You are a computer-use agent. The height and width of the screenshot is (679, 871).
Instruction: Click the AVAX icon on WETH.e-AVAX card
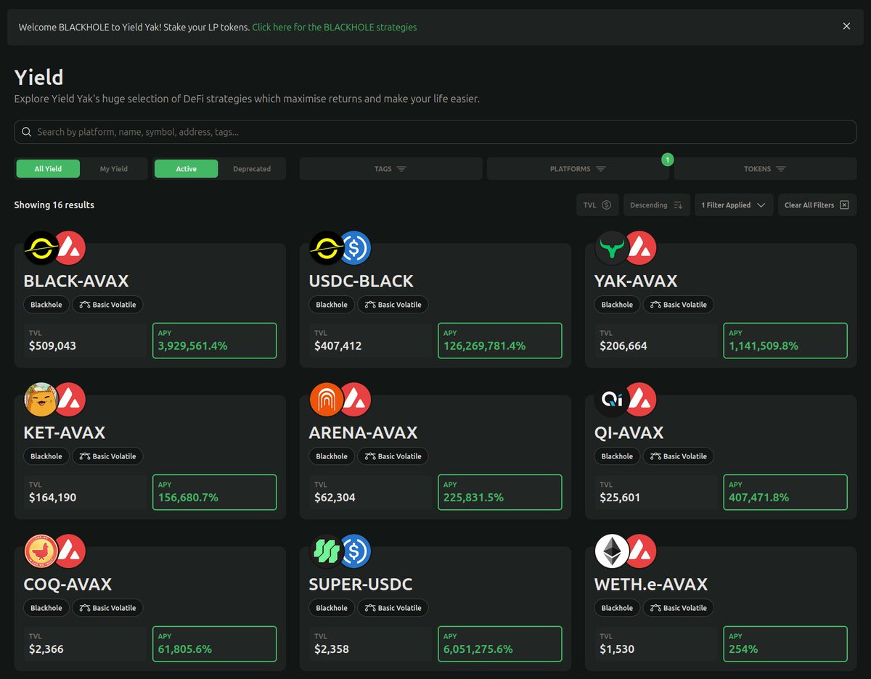click(x=641, y=551)
